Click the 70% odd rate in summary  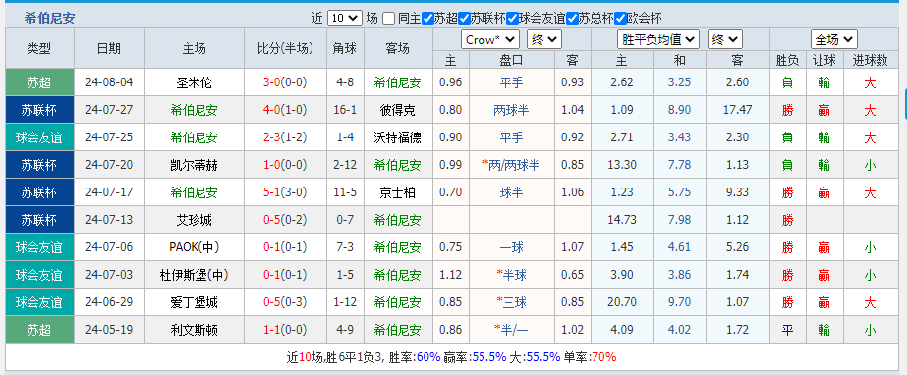point(604,357)
